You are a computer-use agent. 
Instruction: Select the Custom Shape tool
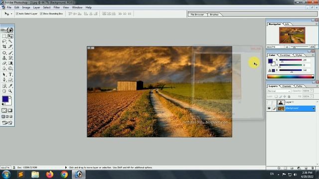tap(10, 80)
